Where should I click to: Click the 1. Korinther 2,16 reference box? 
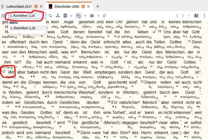tap(27, 15)
